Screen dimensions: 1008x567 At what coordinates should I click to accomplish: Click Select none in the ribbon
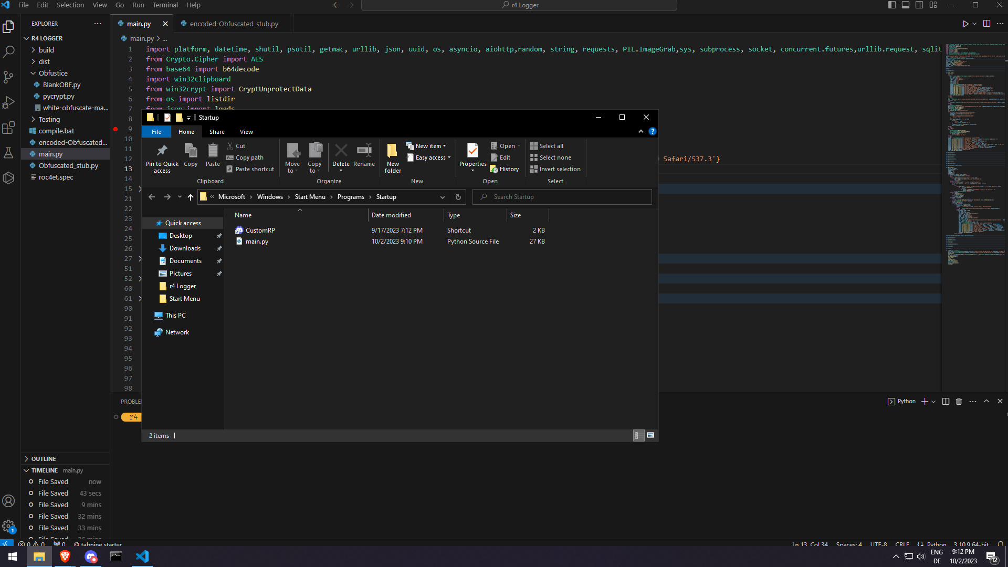(x=551, y=157)
